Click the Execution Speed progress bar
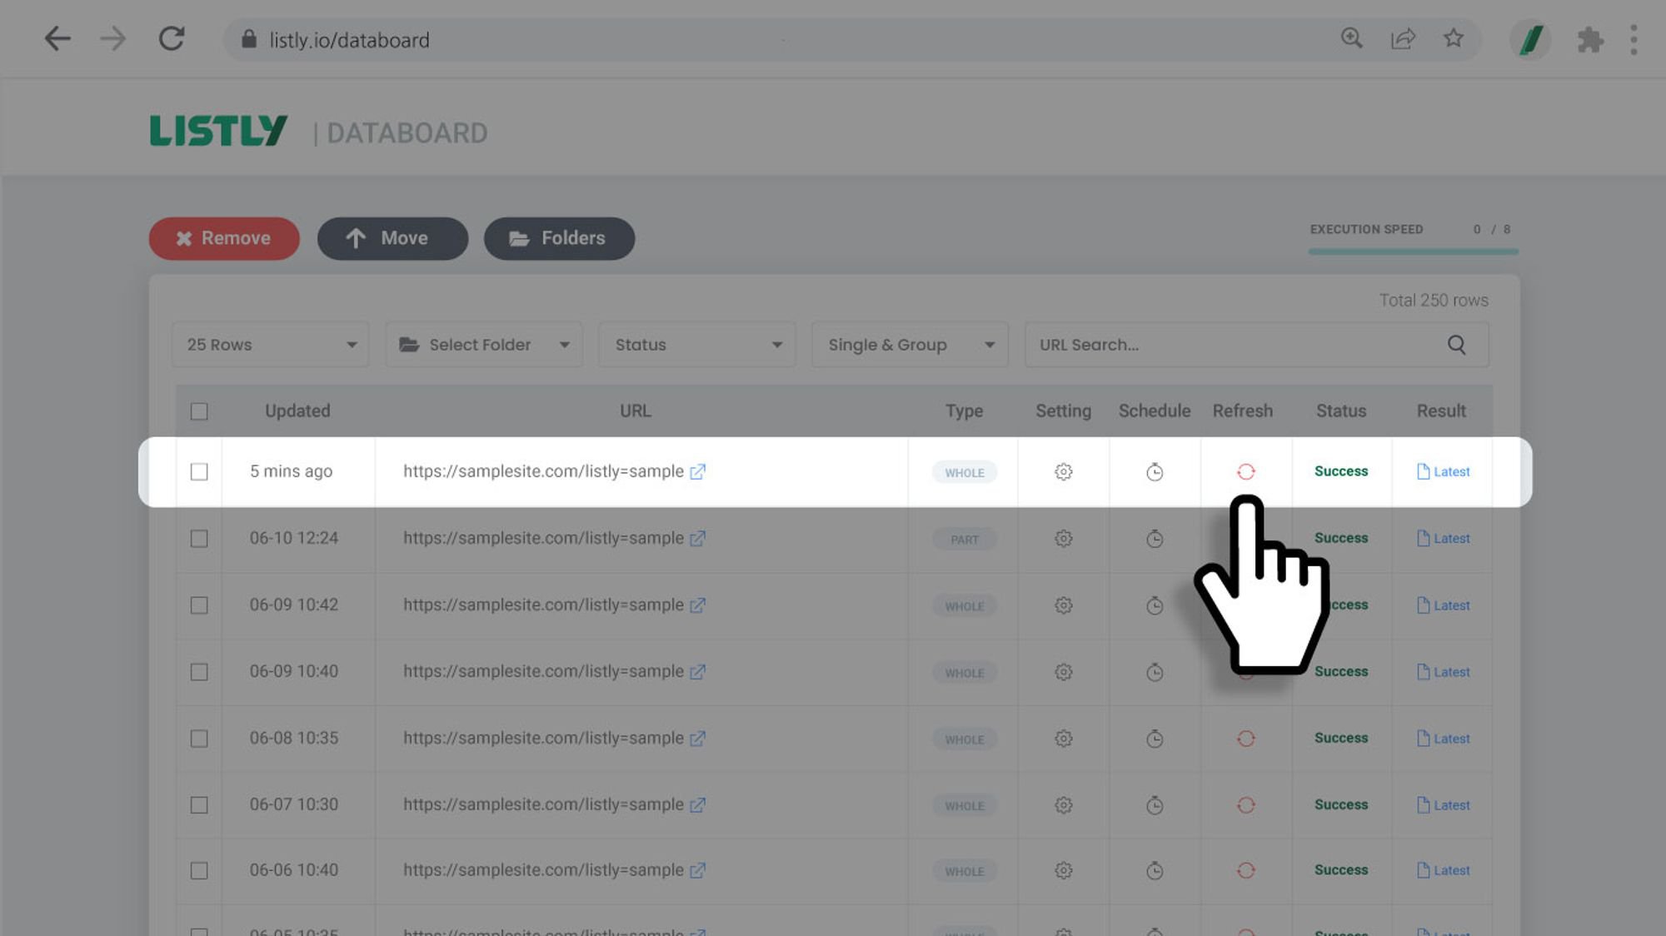Screen dimensions: 1666x936 pyautogui.click(x=1413, y=251)
